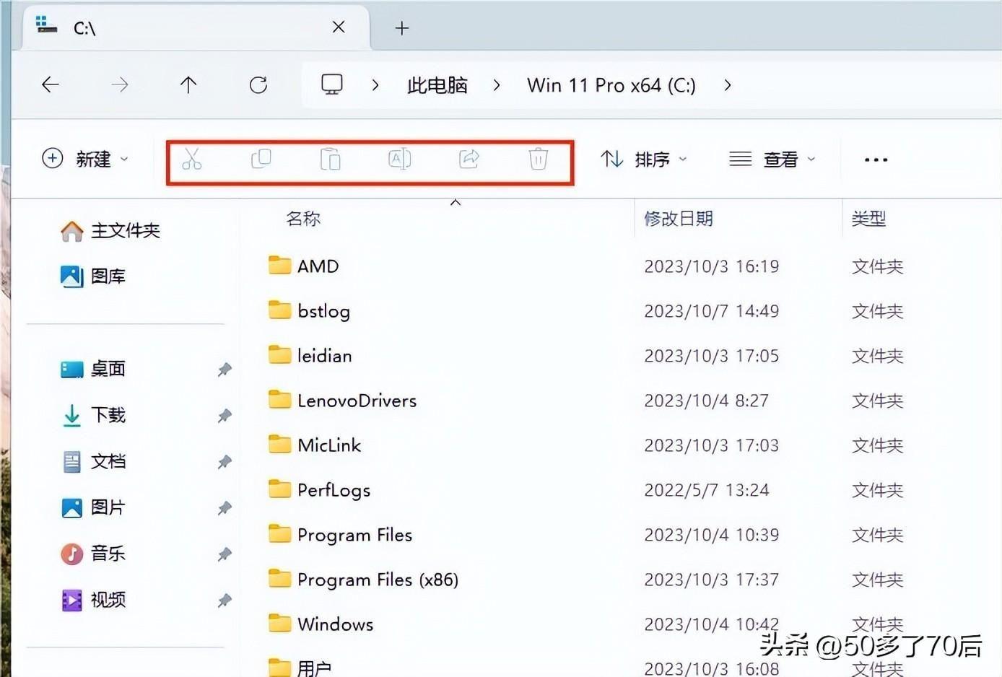The height and width of the screenshot is (677, 1002).
Task: Click the Share icon in toolbar
Action: click(x=469, y=159)
